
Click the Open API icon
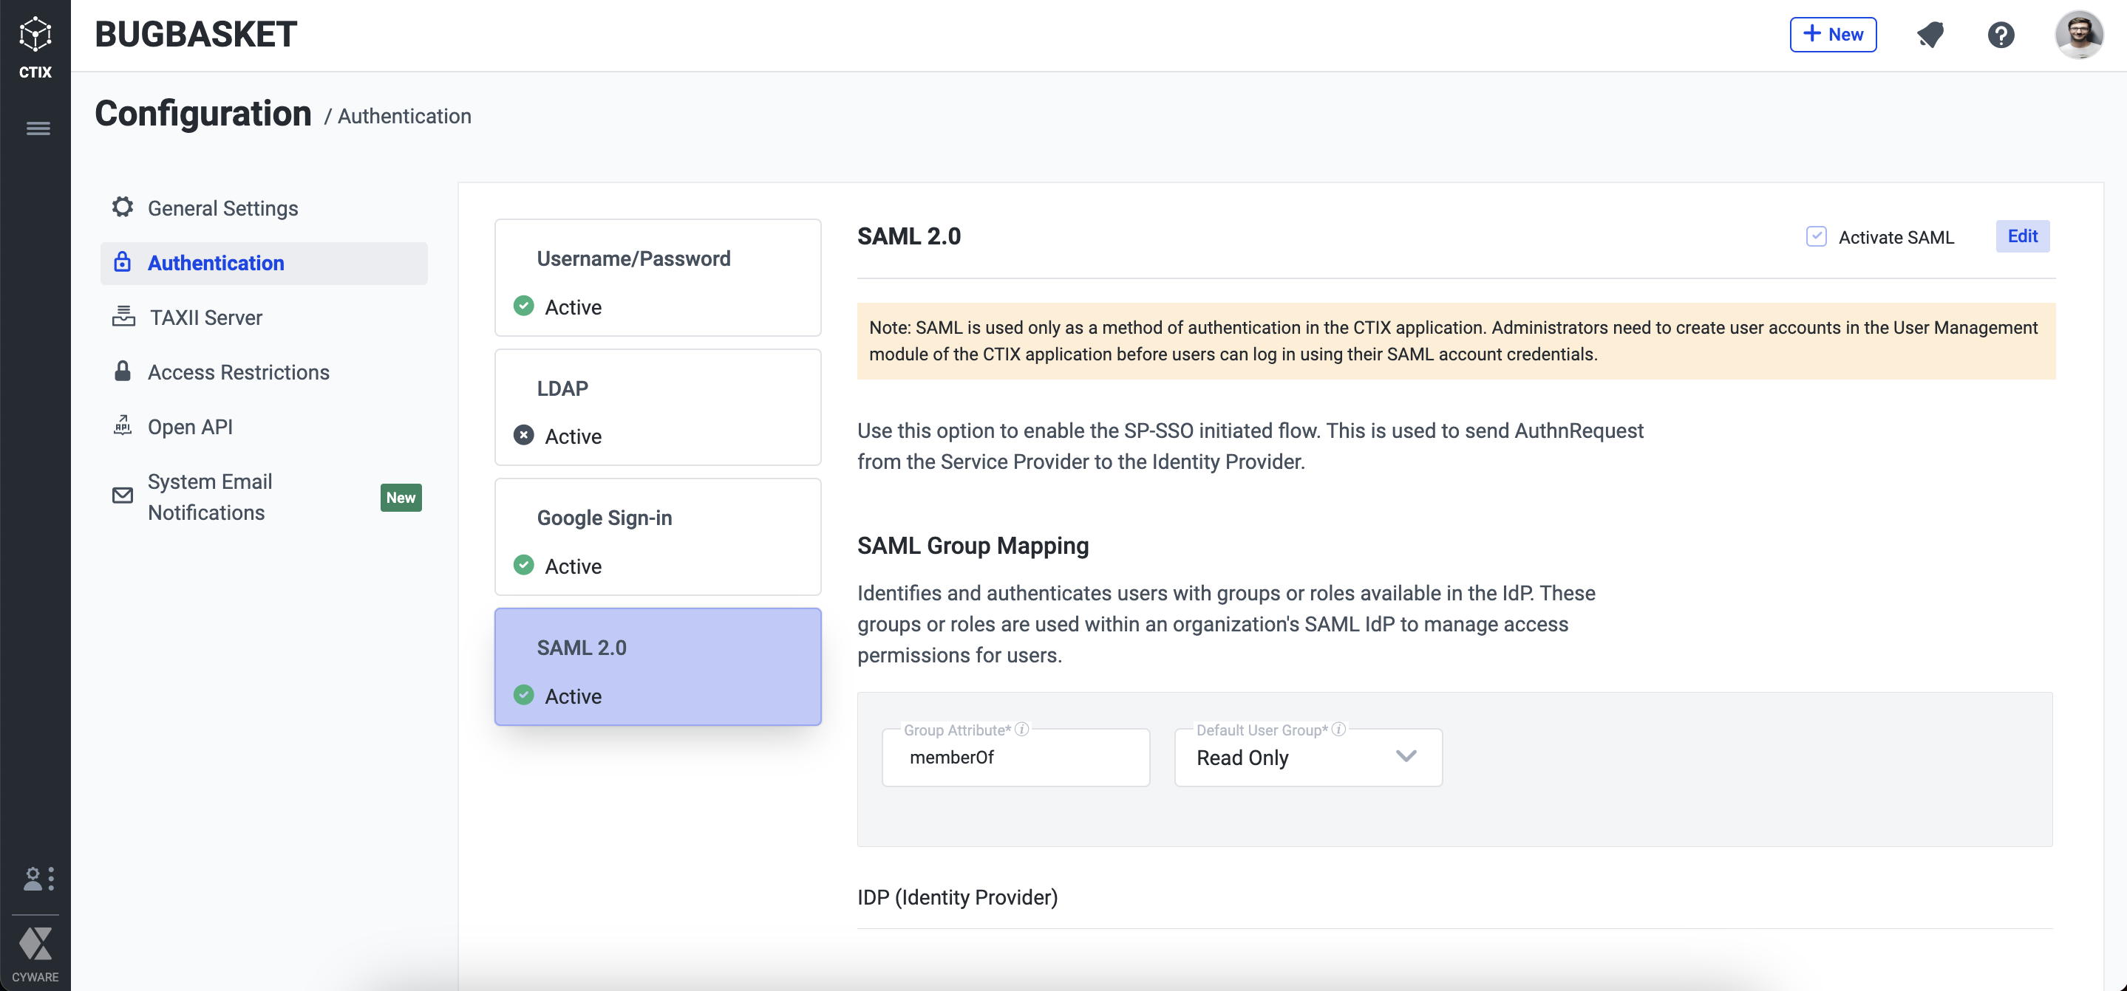coord(122,426)
